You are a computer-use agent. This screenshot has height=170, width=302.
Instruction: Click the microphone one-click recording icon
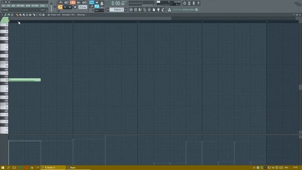click(x=194, y=3)
